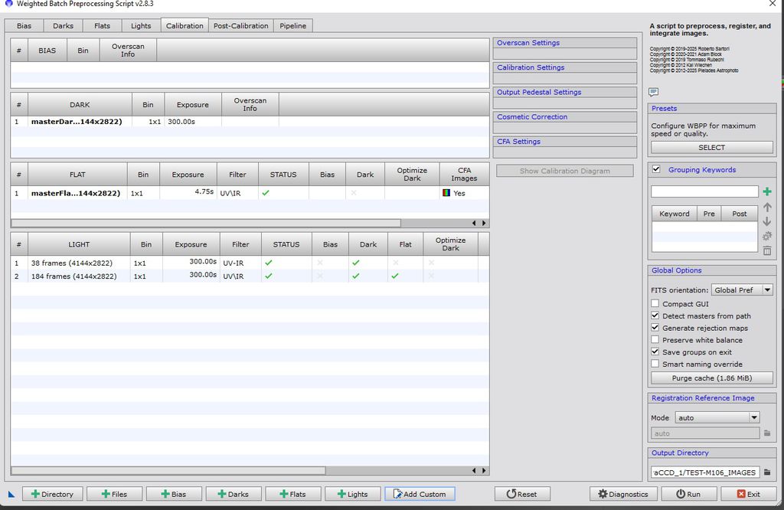
Task: Expand Cosmetic Correction section
Action: [x=564, y=116]
